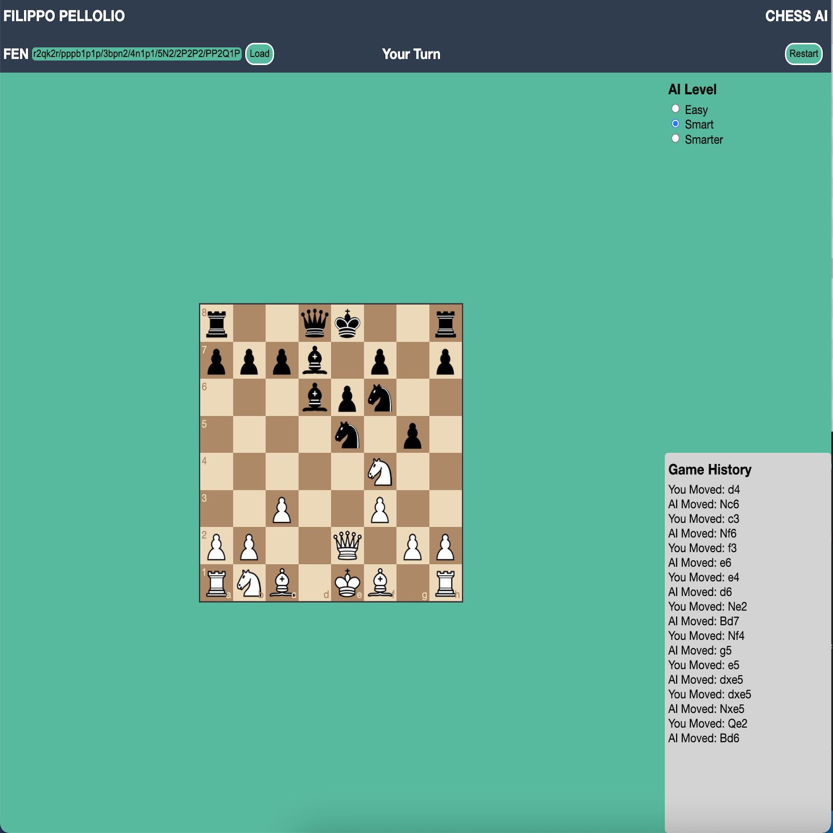Image resolution: width=833 pixels, height=833 pixels.
Task: Click the black rook on h8
Action: (446, 323)
